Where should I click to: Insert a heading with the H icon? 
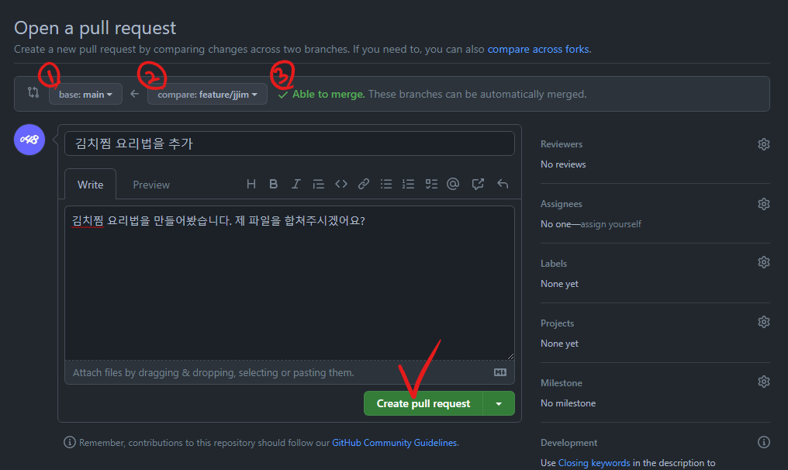(251, 184)
